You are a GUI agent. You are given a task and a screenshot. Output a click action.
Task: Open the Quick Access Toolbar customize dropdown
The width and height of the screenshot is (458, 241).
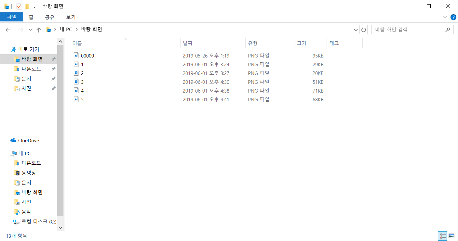pos(34,6)
